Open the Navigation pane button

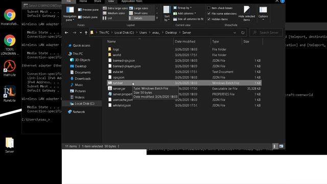[70, 14]
